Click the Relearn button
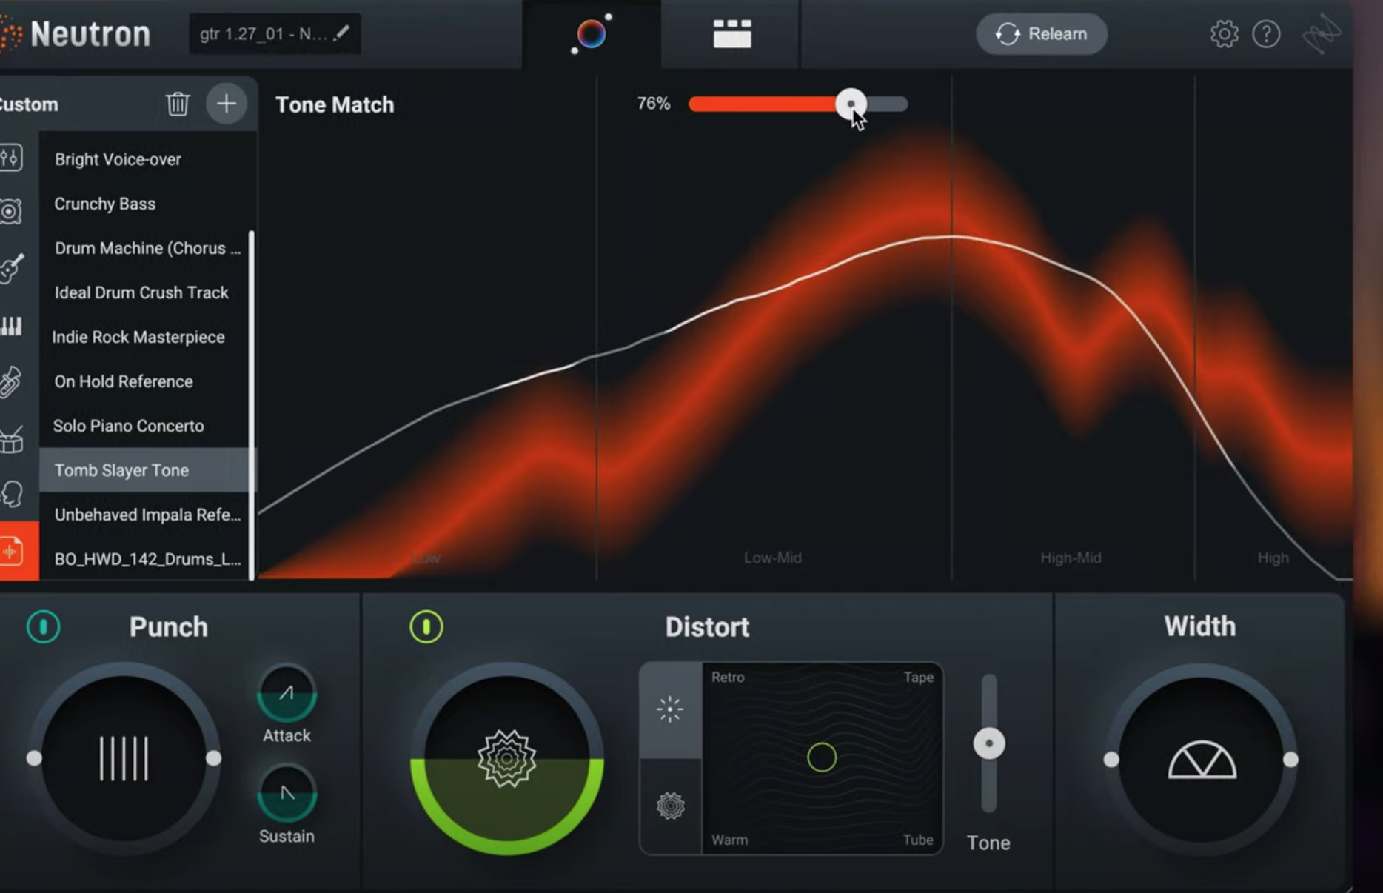Viewport: 1383px width, 893px height. click(1042, 34)
